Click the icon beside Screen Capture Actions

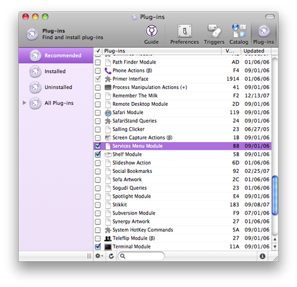108,138
